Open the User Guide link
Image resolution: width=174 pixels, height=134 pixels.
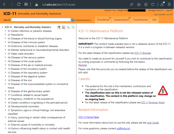click(x=153, y=122)
